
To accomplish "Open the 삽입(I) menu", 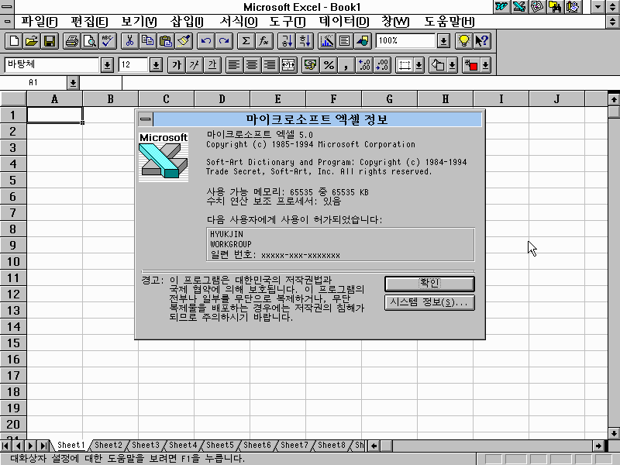I will (x=187, y=22).
